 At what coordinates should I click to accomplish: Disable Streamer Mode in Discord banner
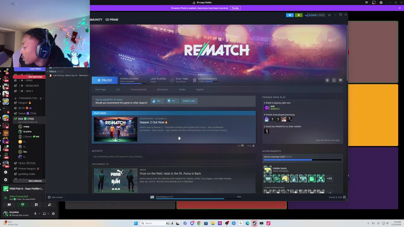pos(235,8)
